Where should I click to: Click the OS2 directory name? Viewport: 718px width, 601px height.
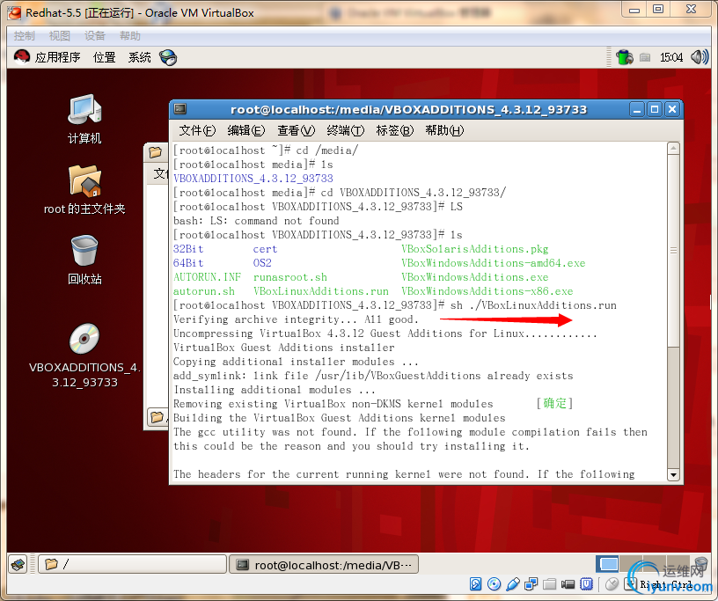pos(262,263)
